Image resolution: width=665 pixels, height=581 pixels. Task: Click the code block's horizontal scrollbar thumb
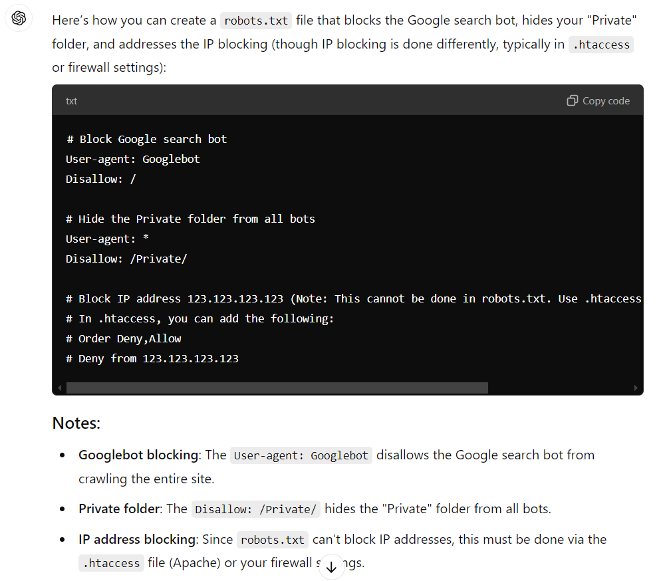tap(277, 388)
